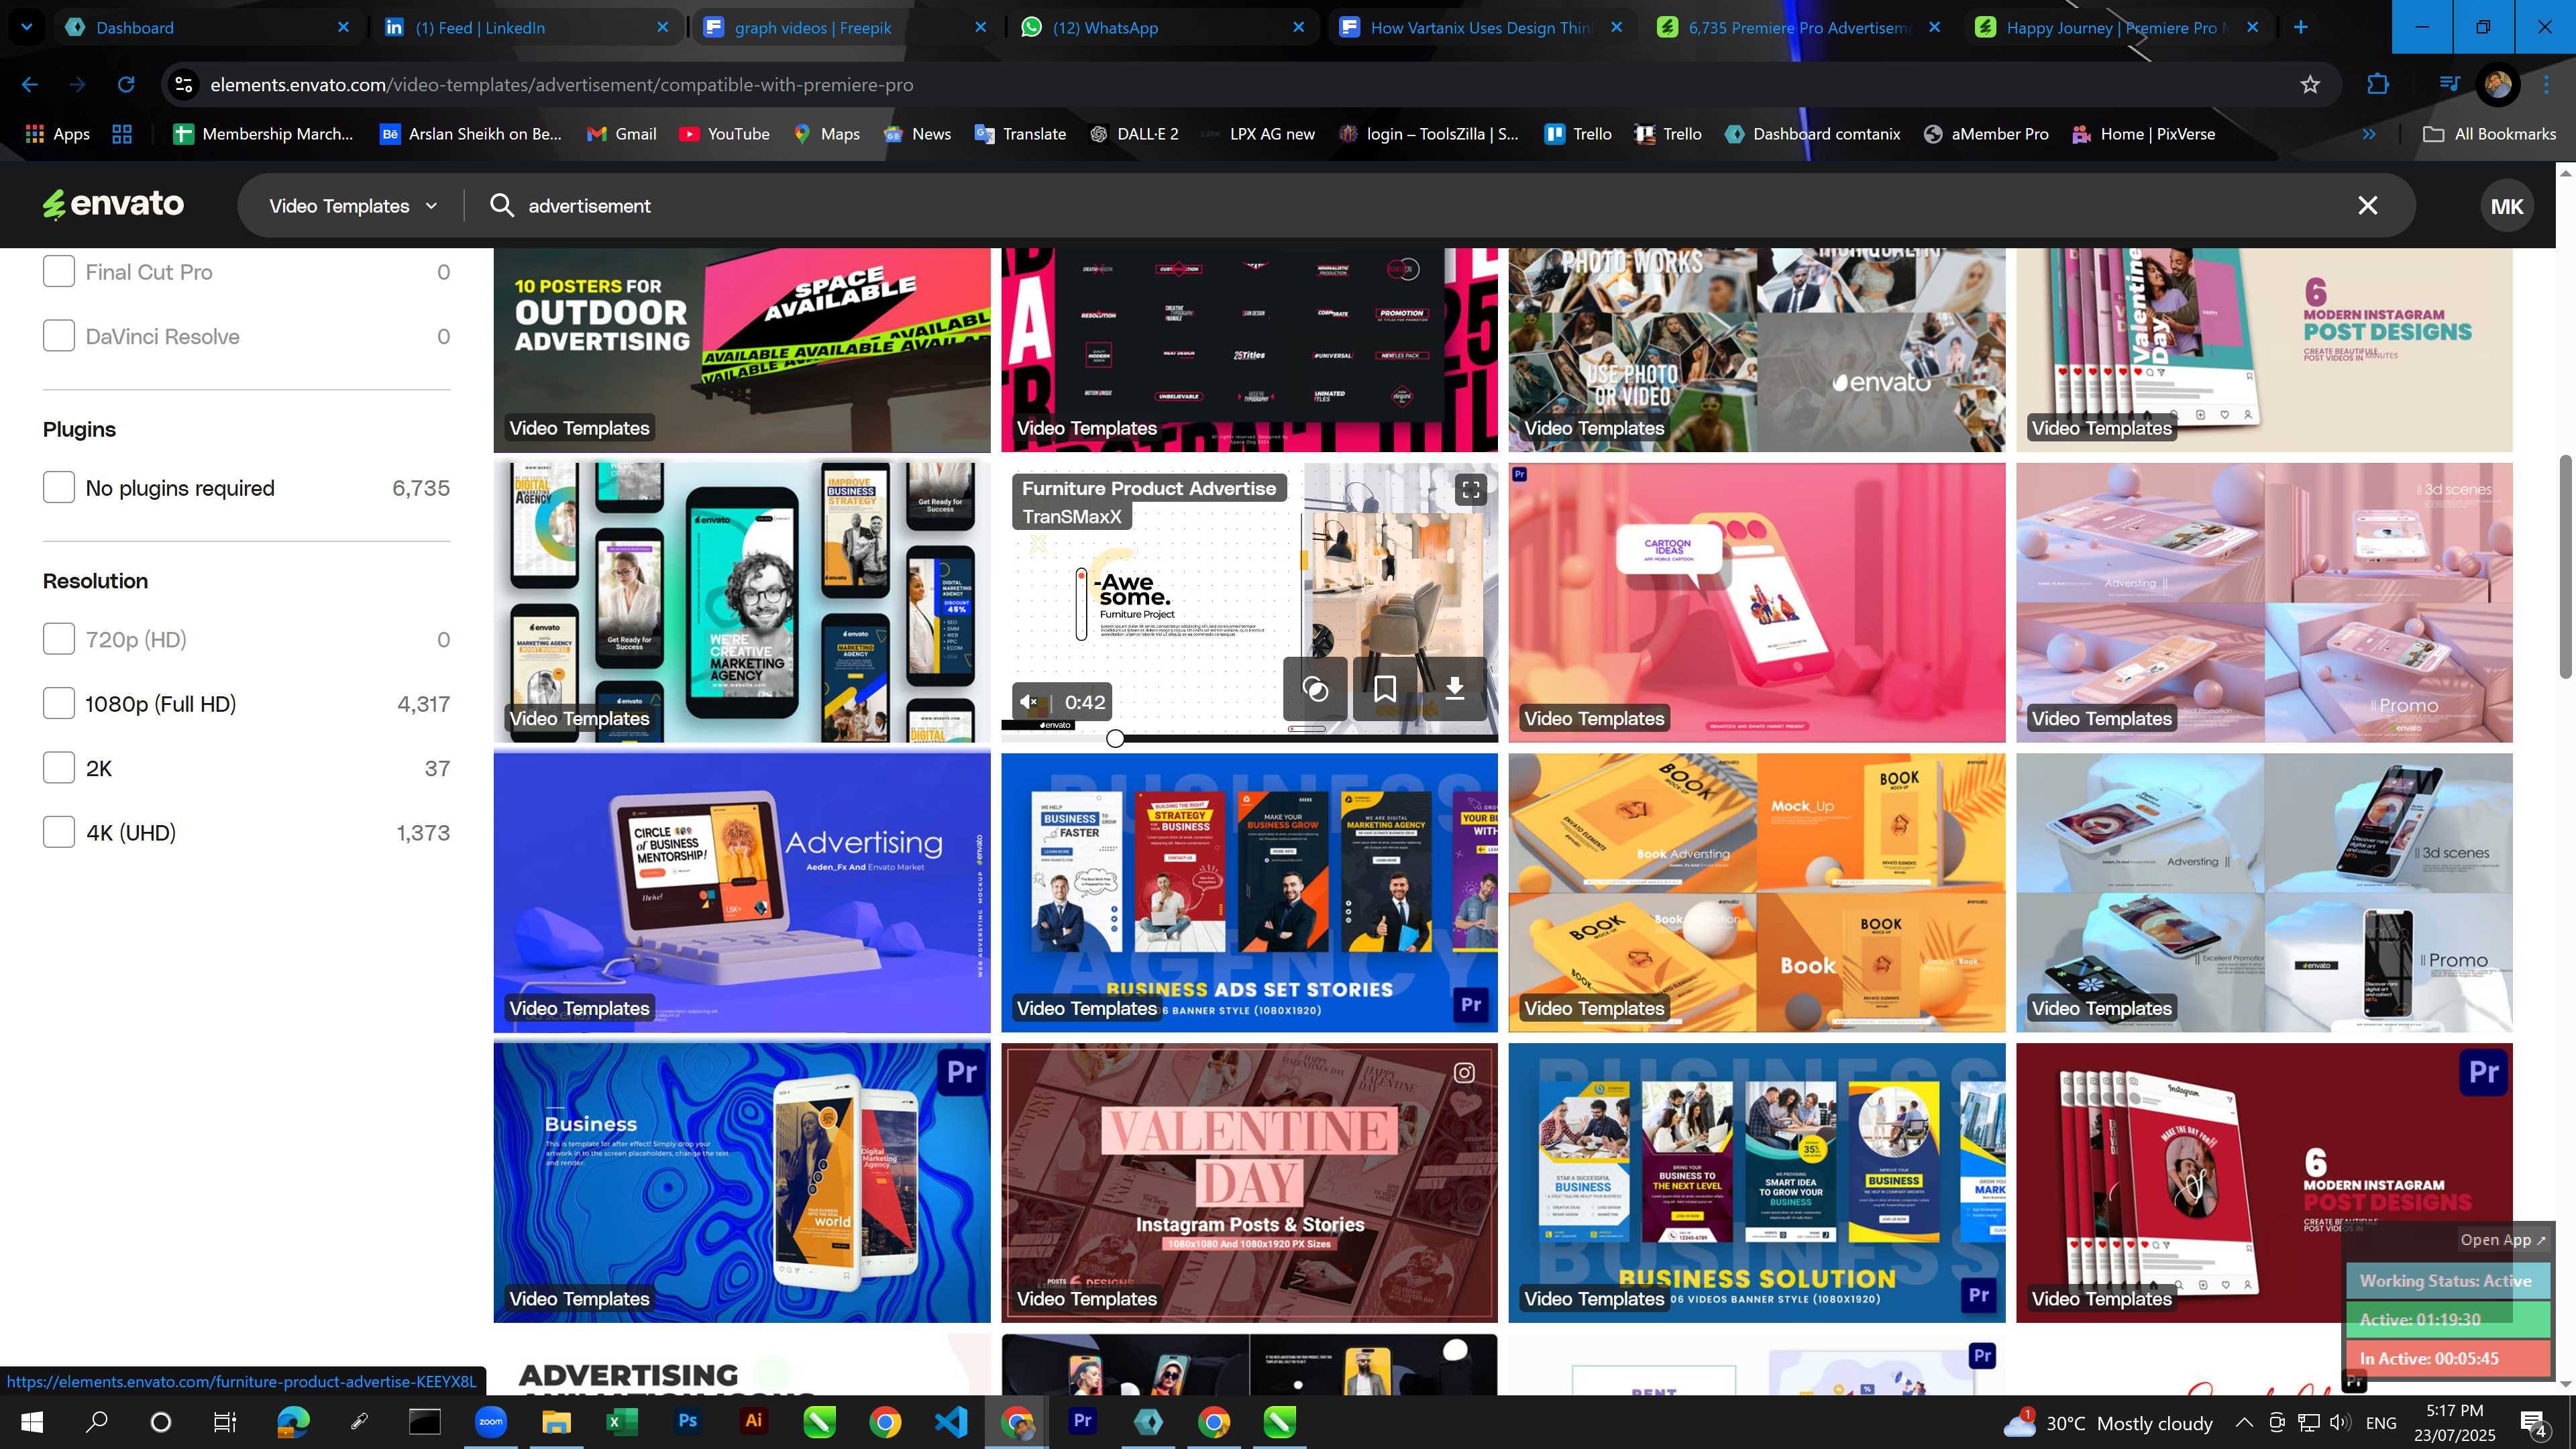Screen dimensions: 2576x1449
Task: Click the Envato logo
Action: (113, 205)
